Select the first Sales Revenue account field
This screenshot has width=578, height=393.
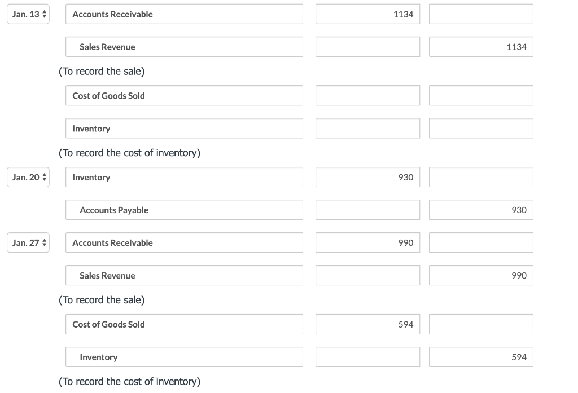tap(185, 47)
